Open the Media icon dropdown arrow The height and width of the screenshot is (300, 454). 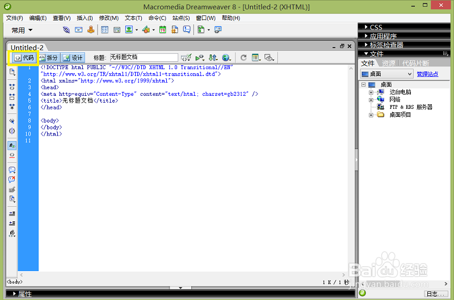(x=153, y=30)
